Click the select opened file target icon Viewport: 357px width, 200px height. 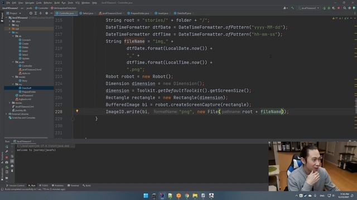pyautogui.click(x=31, y=13)
